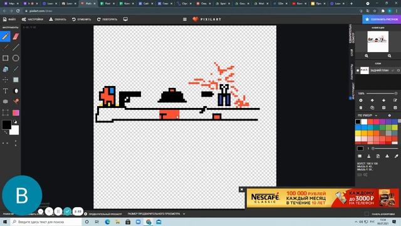
Task: Select the Pencil tool
Action: pos(6,36)
